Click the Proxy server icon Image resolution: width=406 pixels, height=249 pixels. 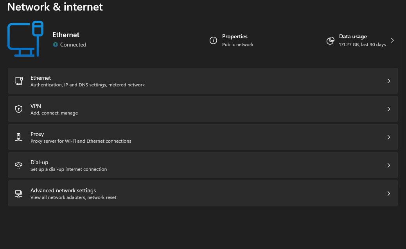coord(18,137)
